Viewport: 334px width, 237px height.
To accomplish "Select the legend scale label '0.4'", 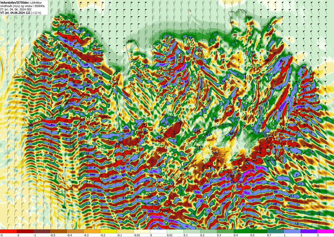I will click(x=236, y=235).
